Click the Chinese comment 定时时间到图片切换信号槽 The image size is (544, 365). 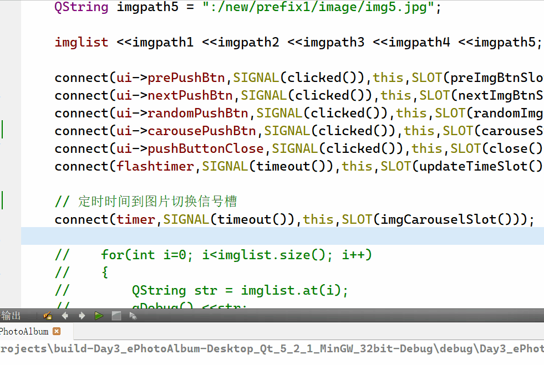point(157,202)
